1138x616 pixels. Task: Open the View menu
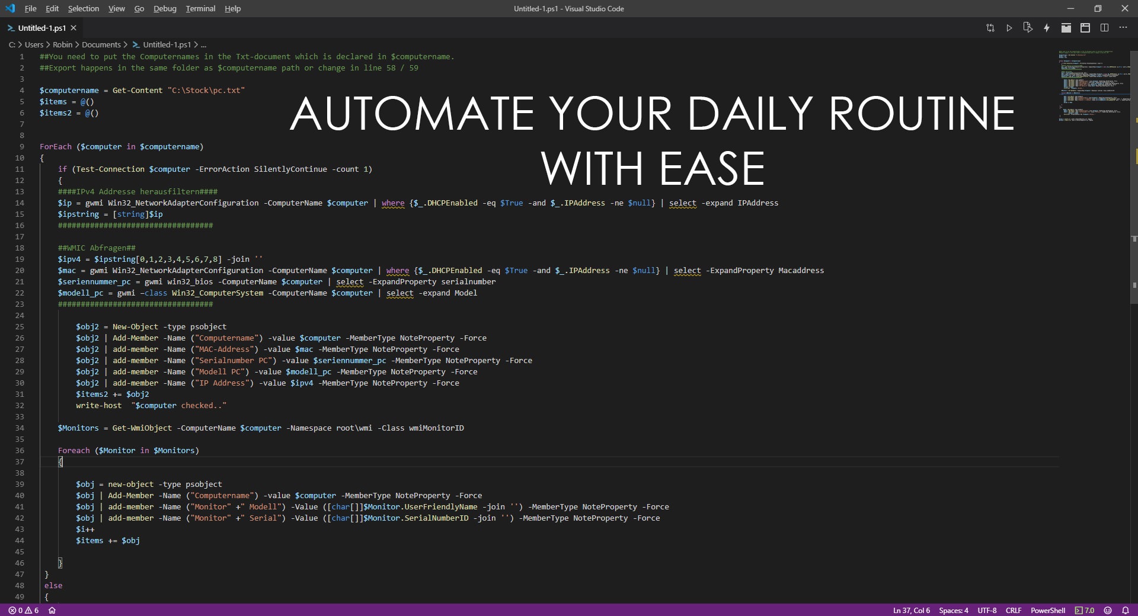coord(117,8)
